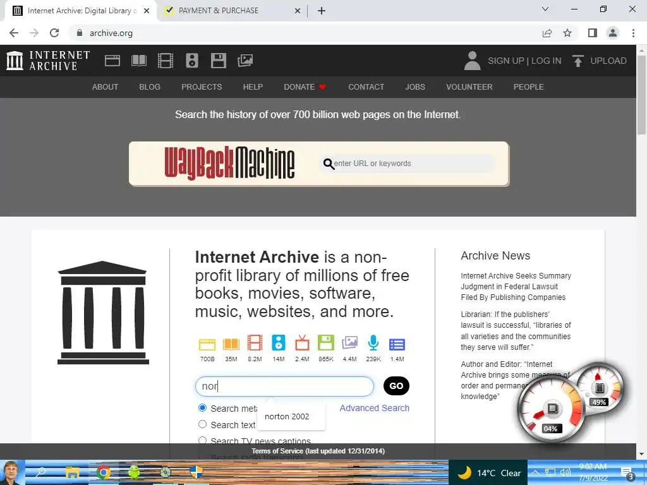Open the 35M texts collection icon
This screenshot has width=647, height=485.
[231, 343]
